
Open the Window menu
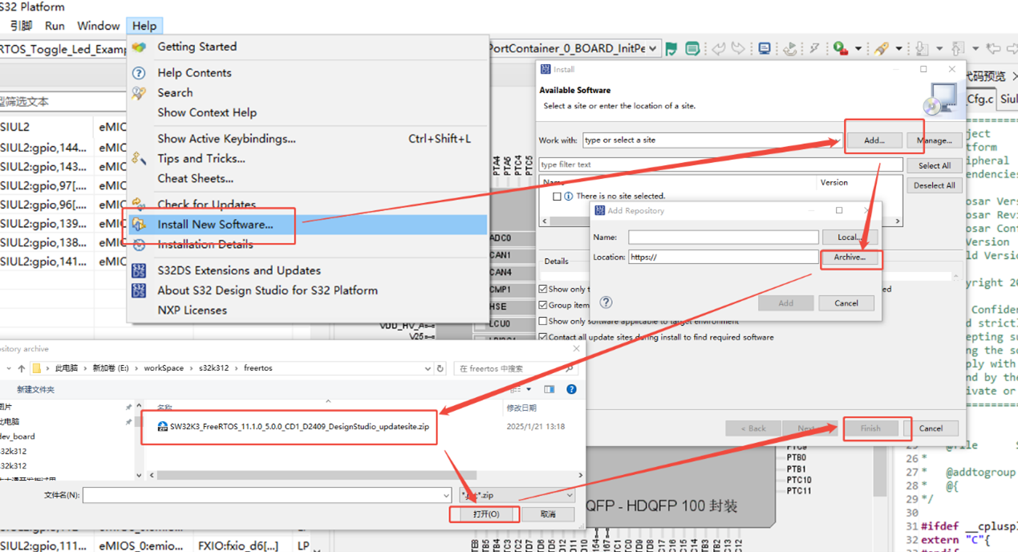coord(99,26)
